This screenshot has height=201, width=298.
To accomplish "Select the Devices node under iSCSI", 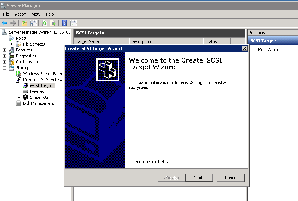I will [x=37, y=91].
